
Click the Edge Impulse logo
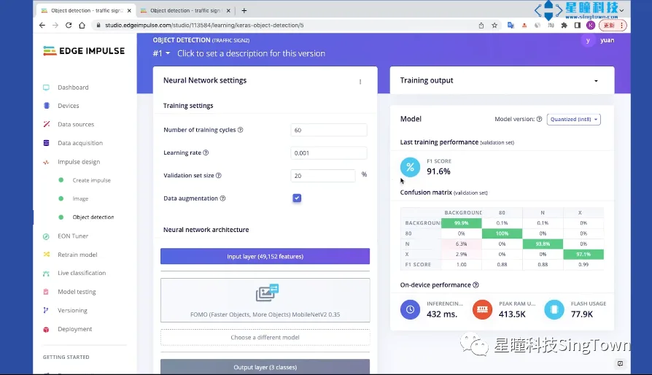coord(84,51)
